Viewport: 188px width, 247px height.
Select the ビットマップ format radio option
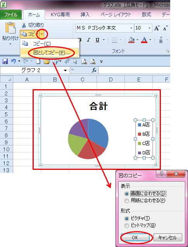127,225
